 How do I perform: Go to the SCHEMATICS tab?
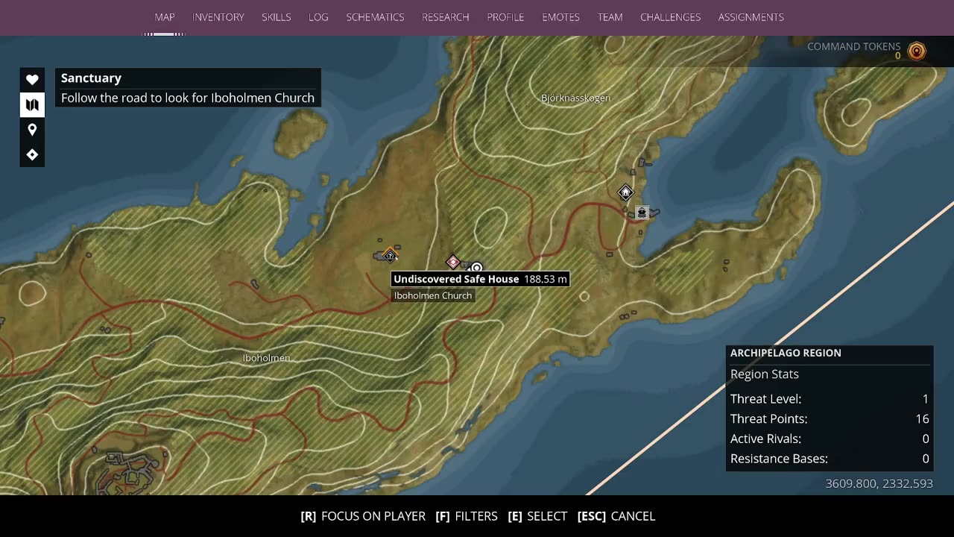pos(375,17)
